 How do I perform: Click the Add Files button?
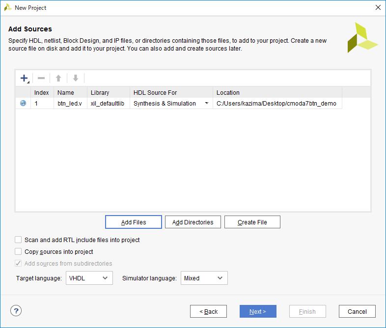[x=134, y=222]
